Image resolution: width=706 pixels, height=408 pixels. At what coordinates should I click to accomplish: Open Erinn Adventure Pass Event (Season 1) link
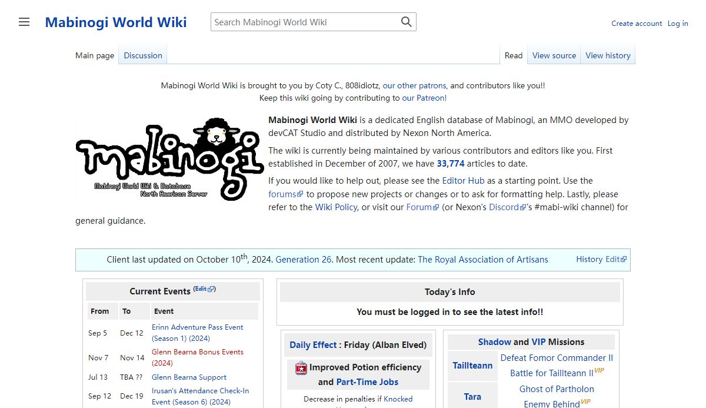(197, 333)
